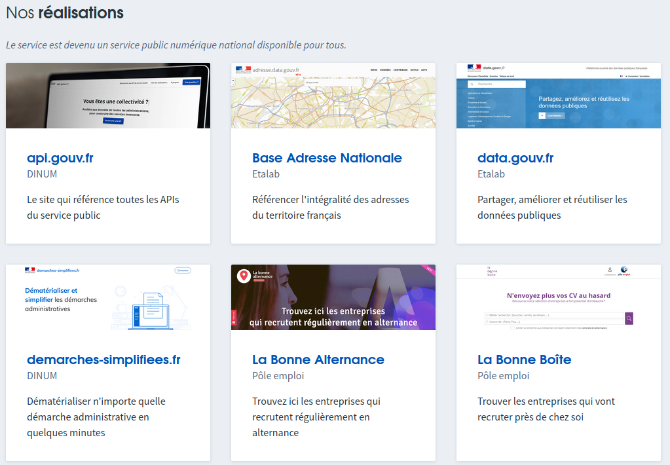Click the Connexion button in demarches-simplifiees thumbnail

coord(183,270)
